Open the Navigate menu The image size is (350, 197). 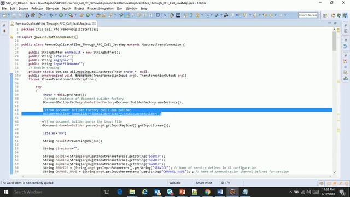tap(52, 9)
